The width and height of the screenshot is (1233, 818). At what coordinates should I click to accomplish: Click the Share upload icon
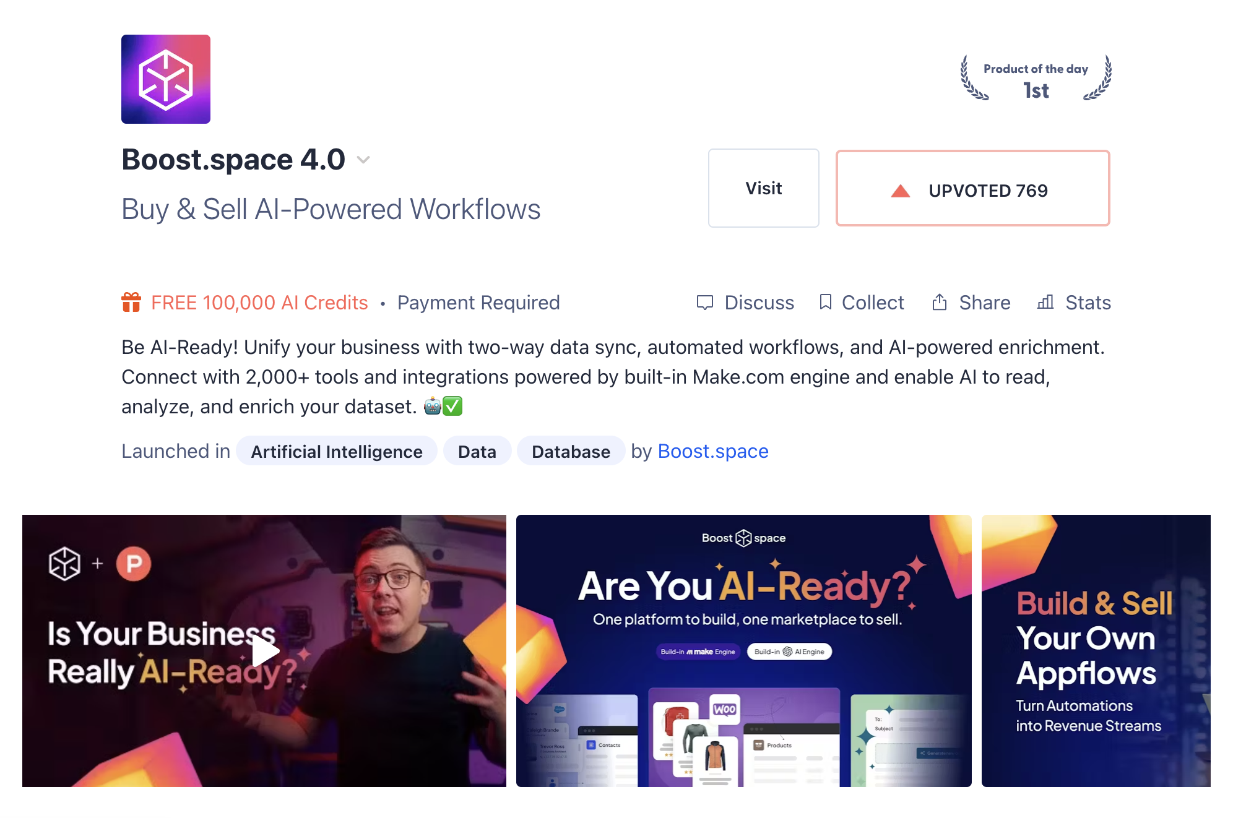pyautogui.click(x=940, y=302)
